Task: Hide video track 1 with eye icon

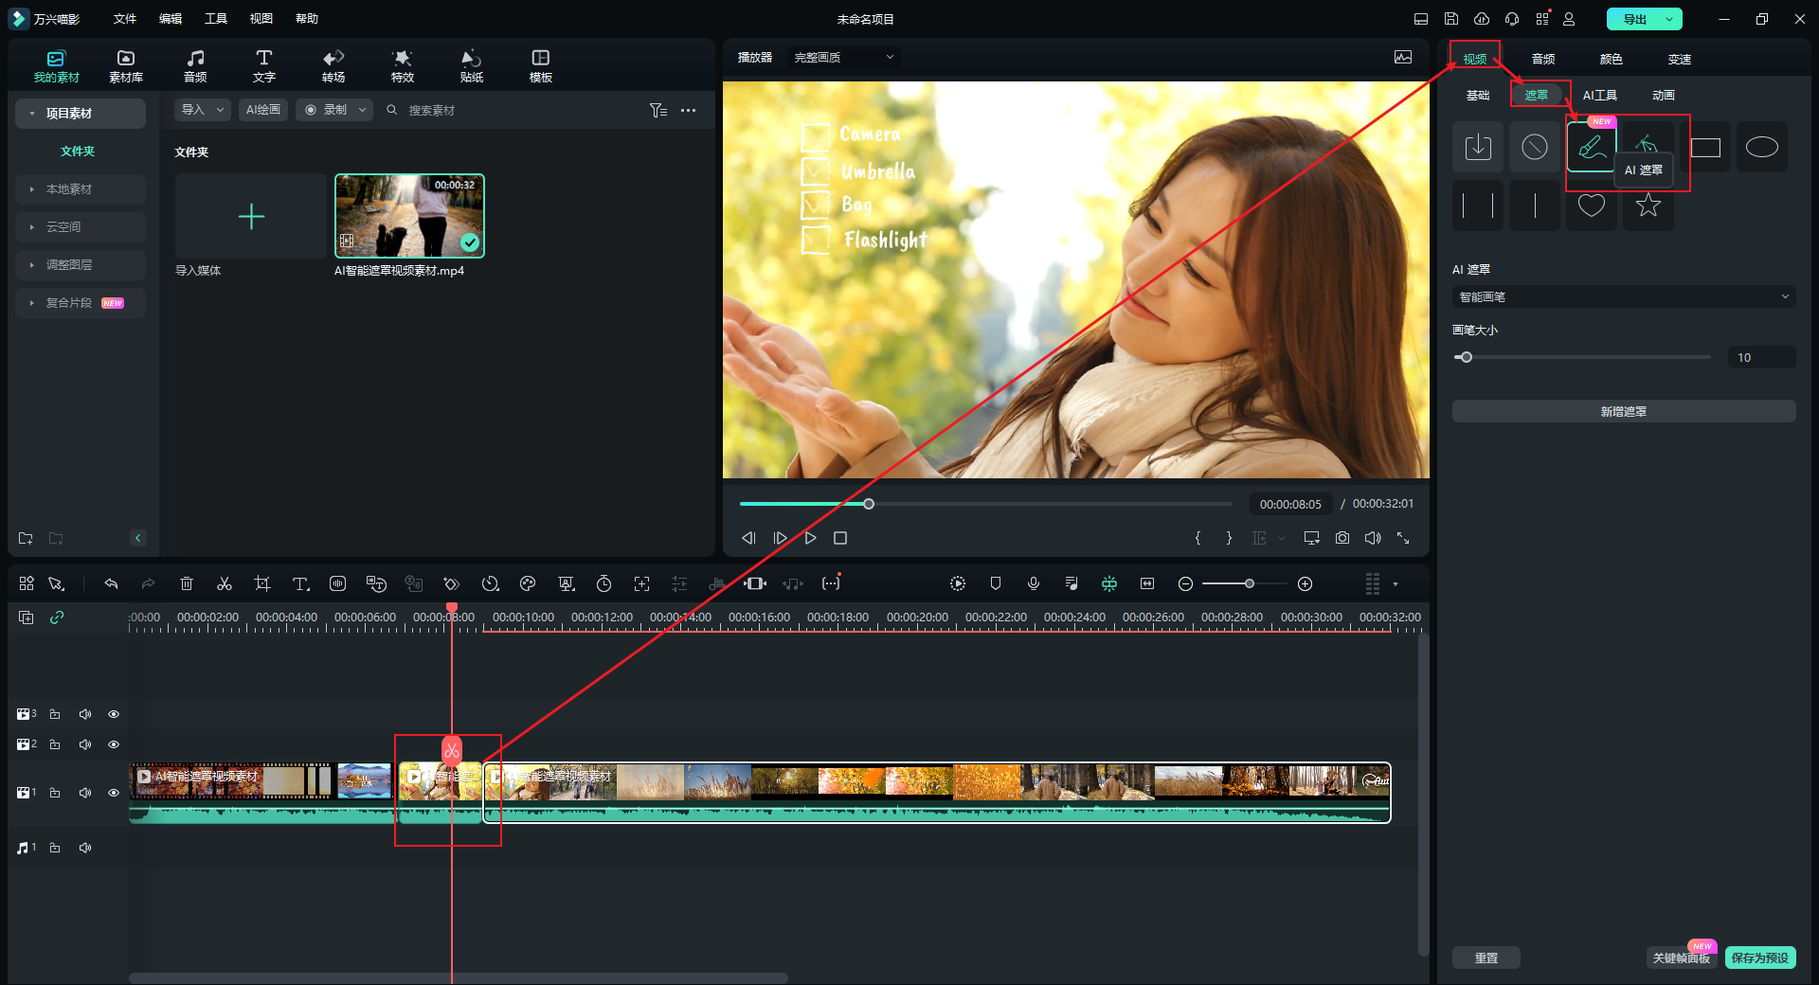Action: point(114,793)
